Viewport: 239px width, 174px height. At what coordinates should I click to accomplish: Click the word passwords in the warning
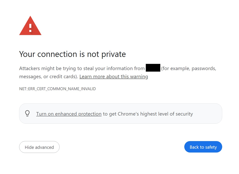(x=204, y=68)
